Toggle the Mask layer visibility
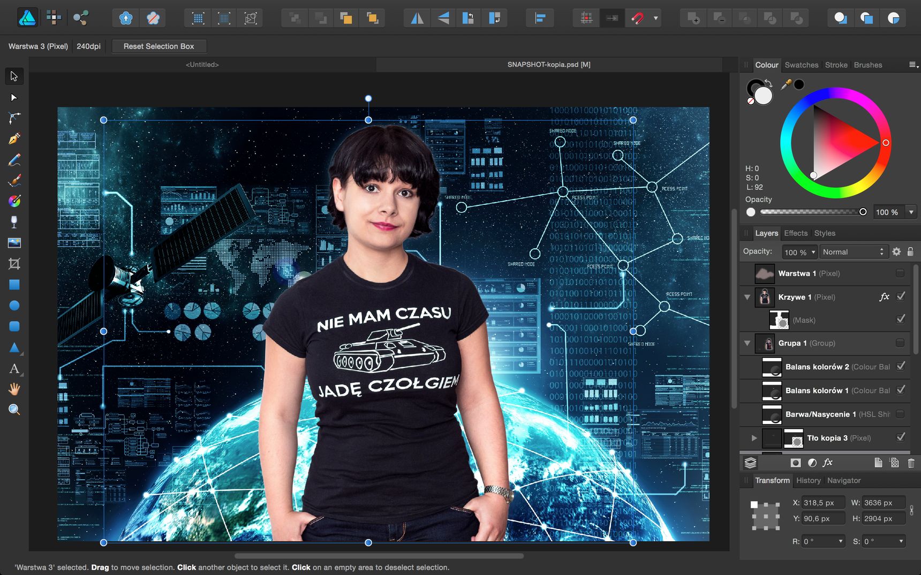 pos(901,319)
